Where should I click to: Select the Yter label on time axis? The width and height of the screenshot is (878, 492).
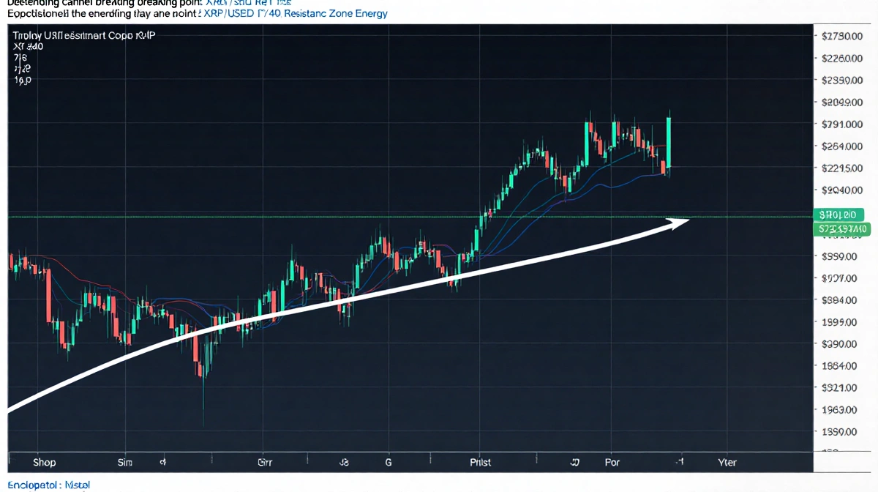[x=727, y=462]
